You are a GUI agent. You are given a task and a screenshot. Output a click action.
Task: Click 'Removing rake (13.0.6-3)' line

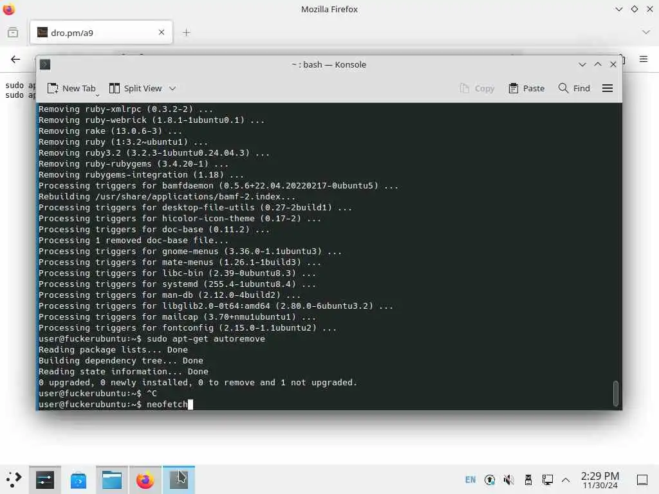coord(110,131)
